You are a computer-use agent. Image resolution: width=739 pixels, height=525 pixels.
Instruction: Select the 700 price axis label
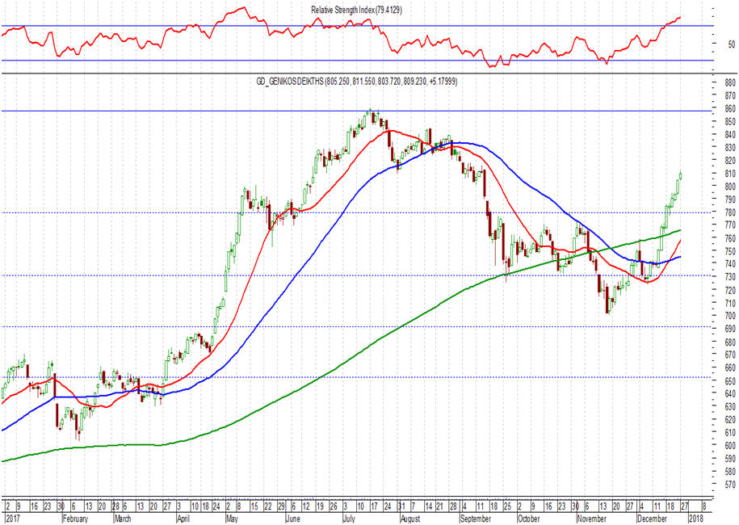click(x=729, y=316)
